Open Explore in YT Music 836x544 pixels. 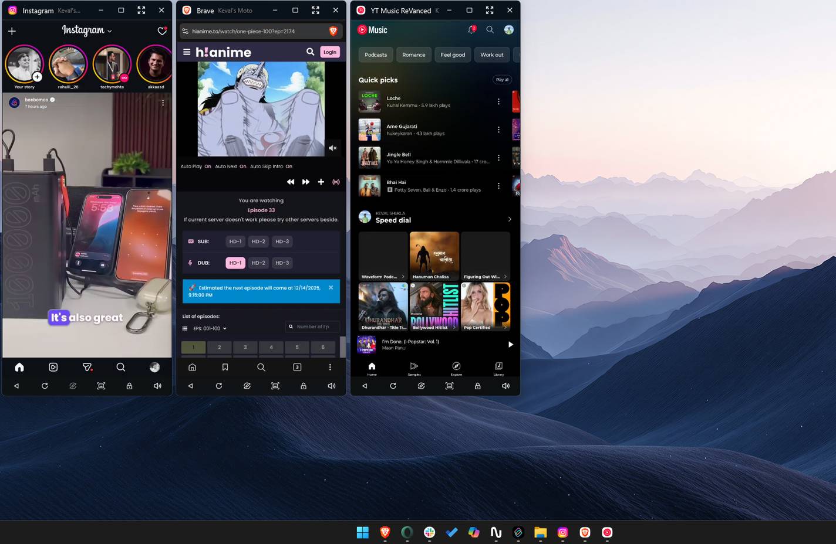click(x=456, y=367)
